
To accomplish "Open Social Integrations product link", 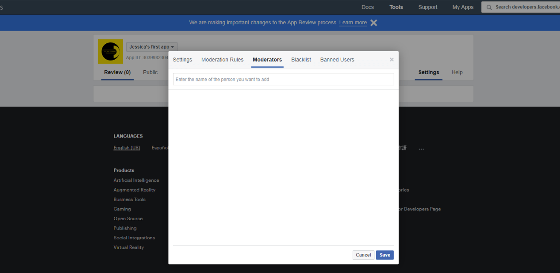I will point(134,238).
